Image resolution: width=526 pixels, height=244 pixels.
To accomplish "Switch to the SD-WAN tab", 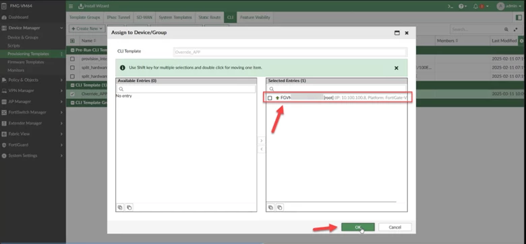I will (144, 17).
